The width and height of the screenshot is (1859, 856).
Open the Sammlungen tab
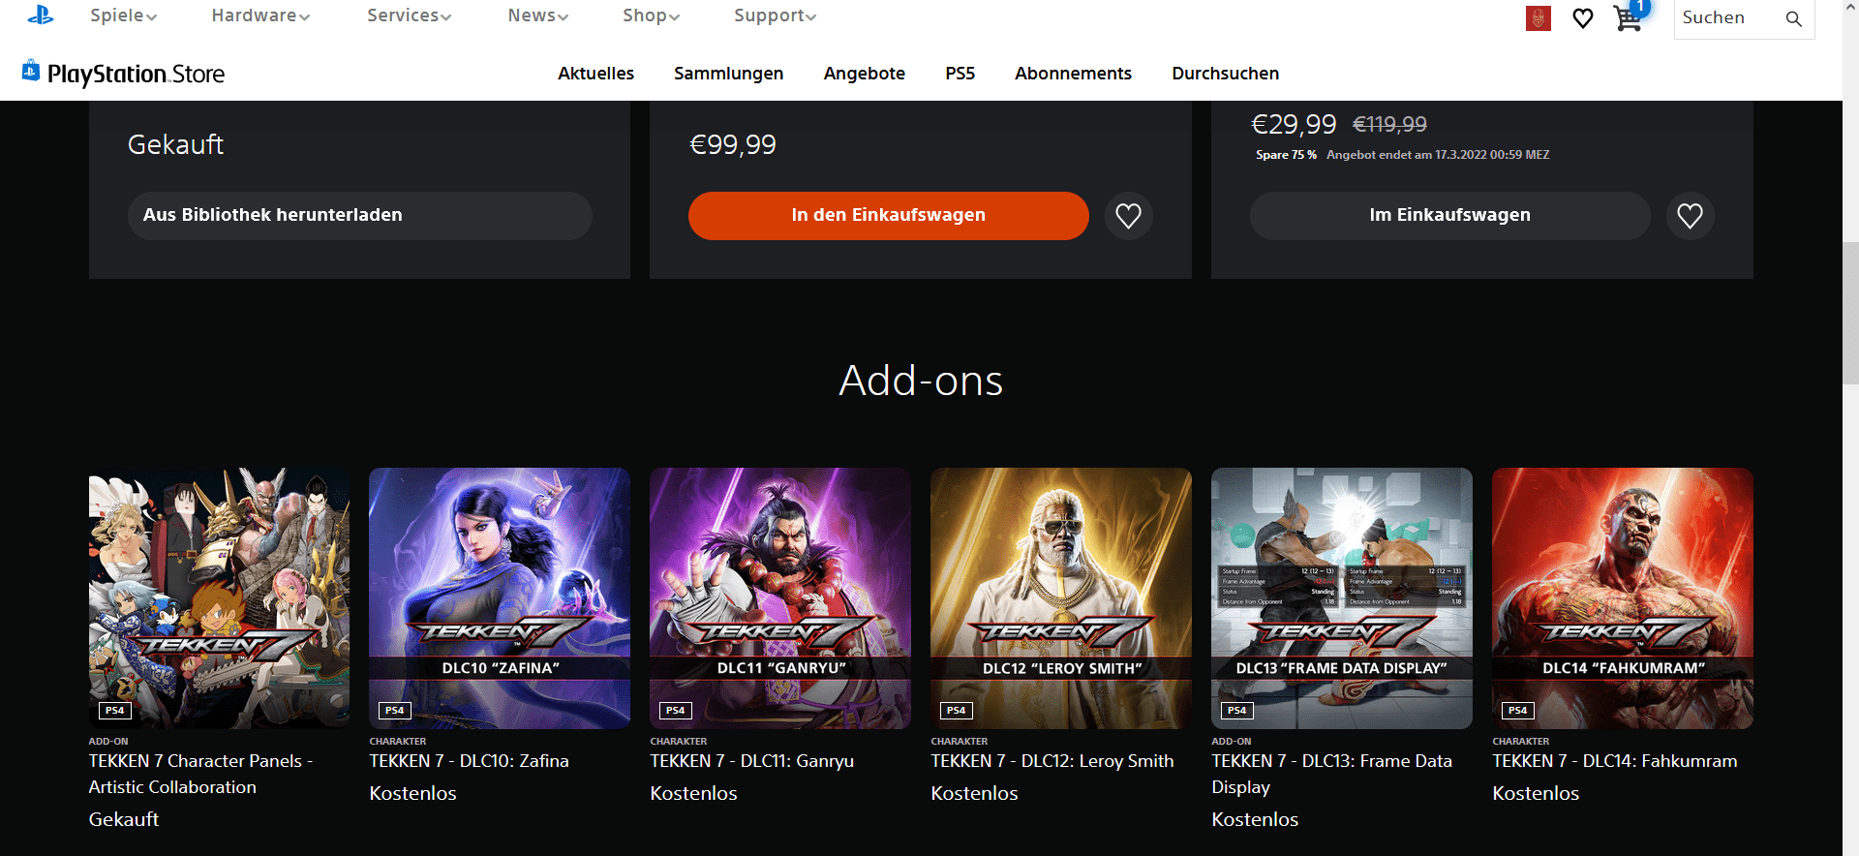(728, 74)
